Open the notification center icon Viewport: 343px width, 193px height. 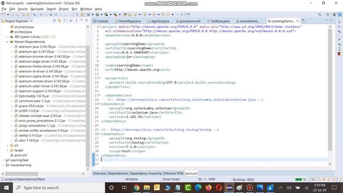point(334,188)
